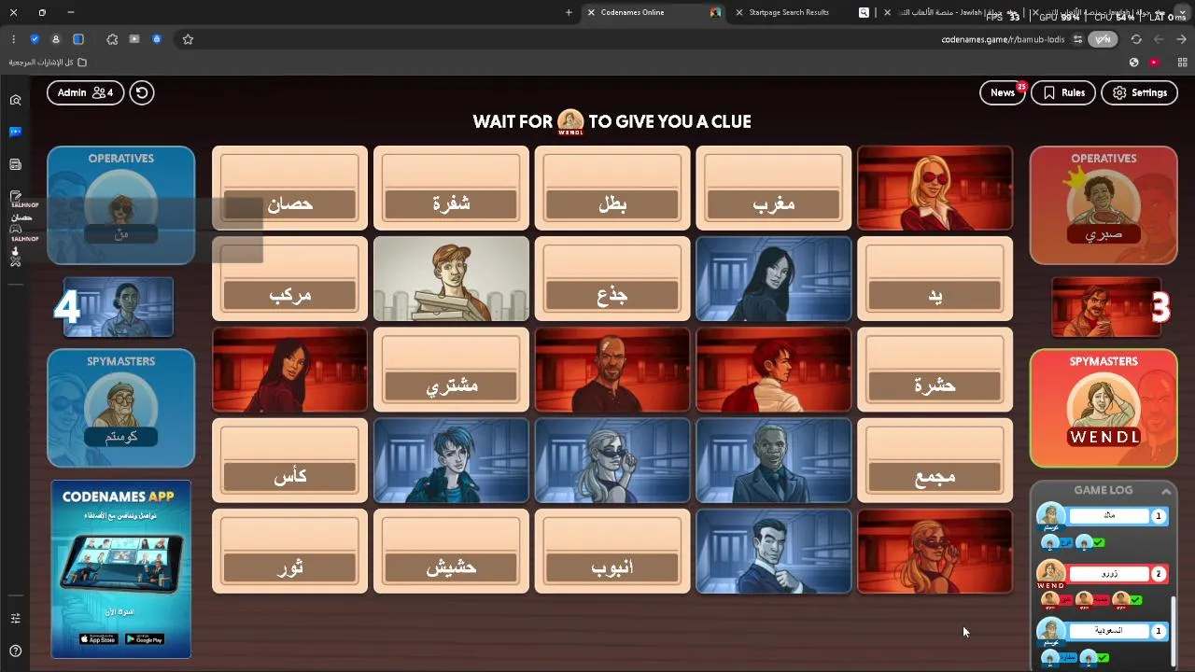Screen dimensions: 1195x672
Task: Collapse the Game Log panel
Action: pos(1166,491)
